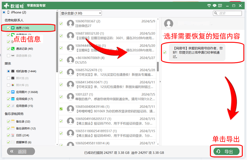Click the 相机胶卷 camera icon
247x160 pixels.
(x=13, y=71)
